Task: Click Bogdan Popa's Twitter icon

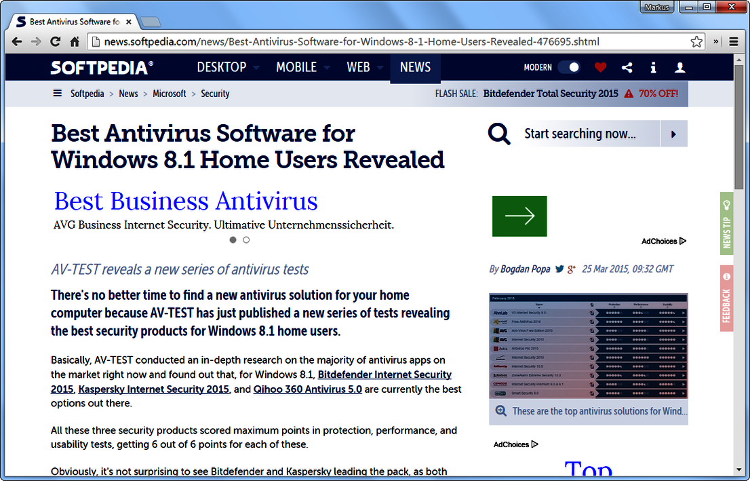Action: [559, 269]
